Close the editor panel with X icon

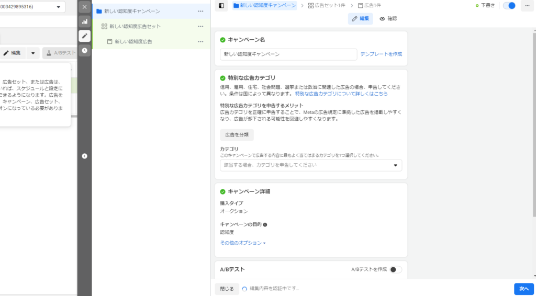84,7
